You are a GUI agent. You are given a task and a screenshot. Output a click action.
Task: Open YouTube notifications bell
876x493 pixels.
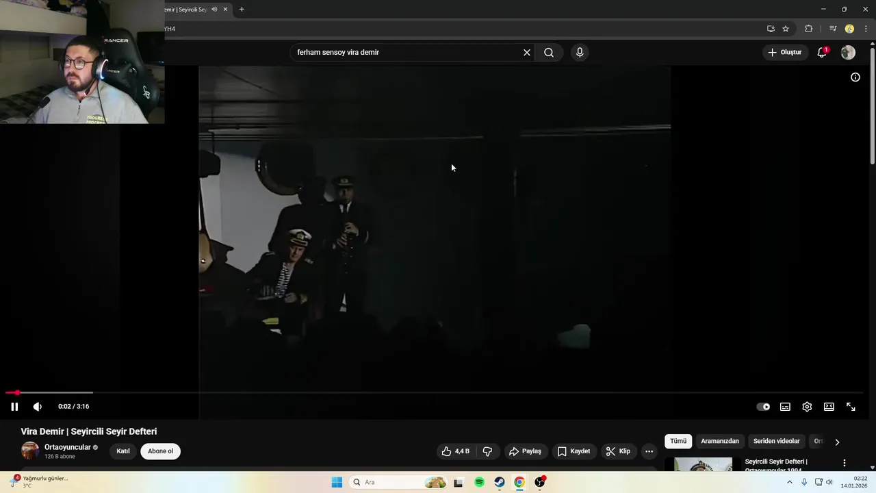822,53
